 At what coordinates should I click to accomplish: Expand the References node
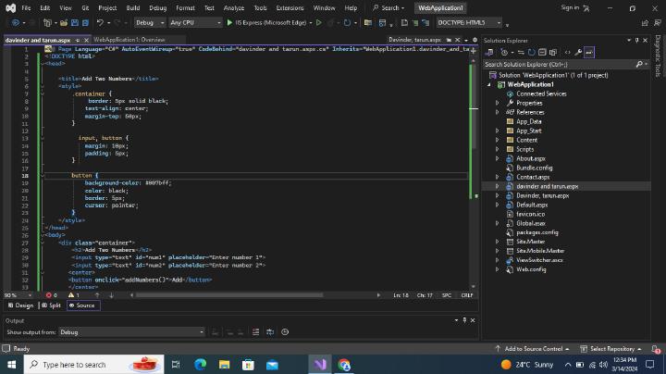tap(497, 112)
